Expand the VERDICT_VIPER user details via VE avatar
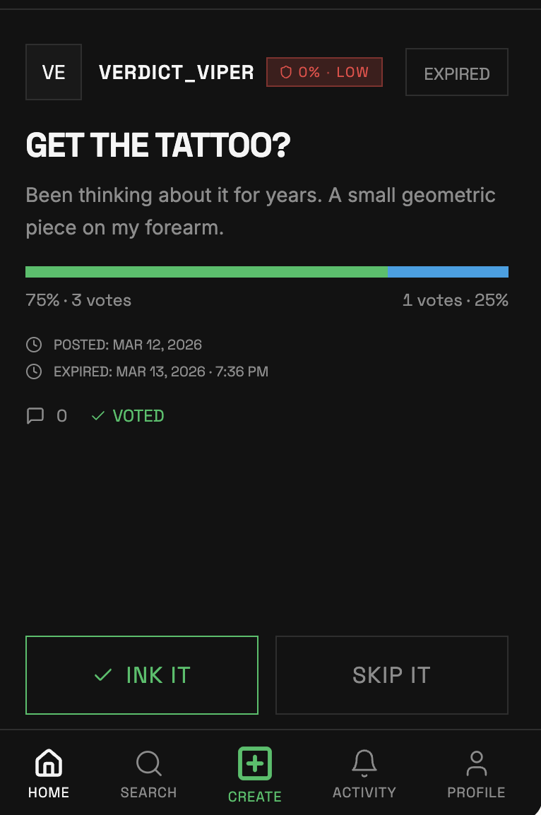The height and width of the screenshot is (815, 541). point(54,71)
